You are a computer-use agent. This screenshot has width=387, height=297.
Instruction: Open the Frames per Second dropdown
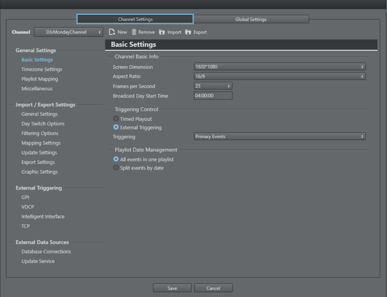(x=213, y=86)
